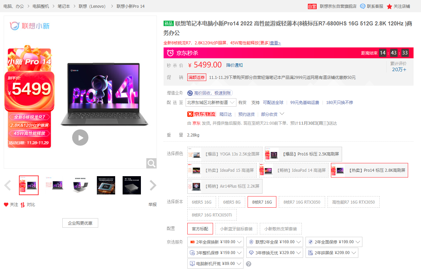
Task: Select the 小新蓝牙鼠标套装 configuration
Action: (236, 229)
